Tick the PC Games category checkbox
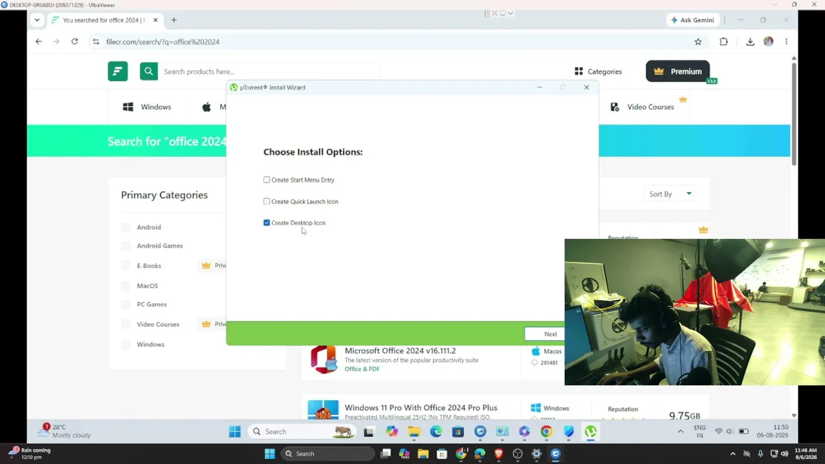The height and width of the screenshot is (464, 825). point(126,305)
